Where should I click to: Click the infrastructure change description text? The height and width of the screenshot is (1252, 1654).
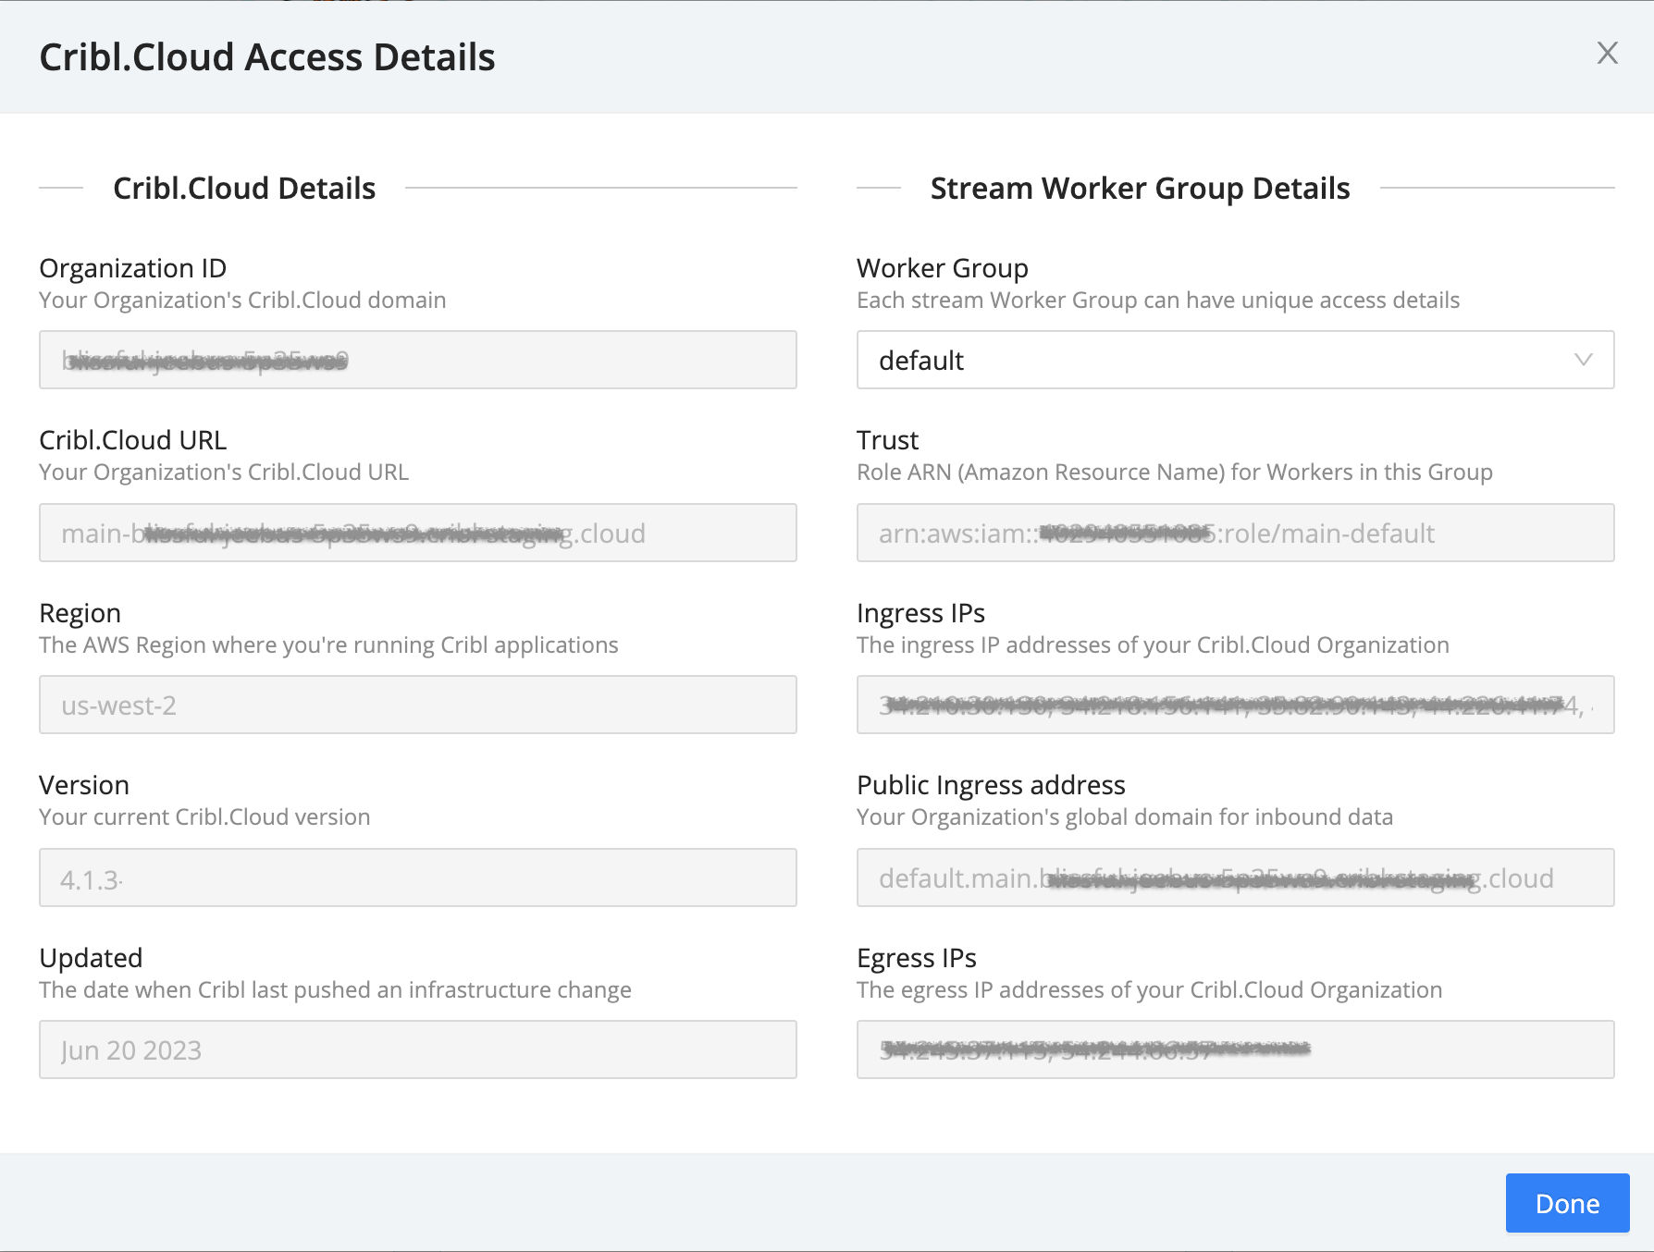335,990
